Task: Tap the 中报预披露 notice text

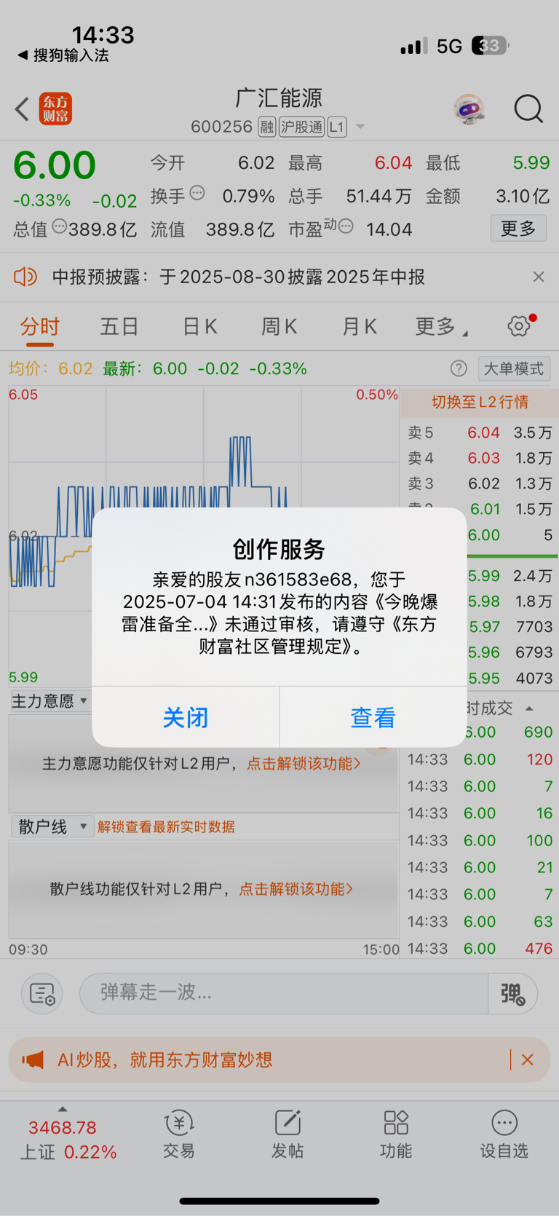Action: tap(239, 277)
